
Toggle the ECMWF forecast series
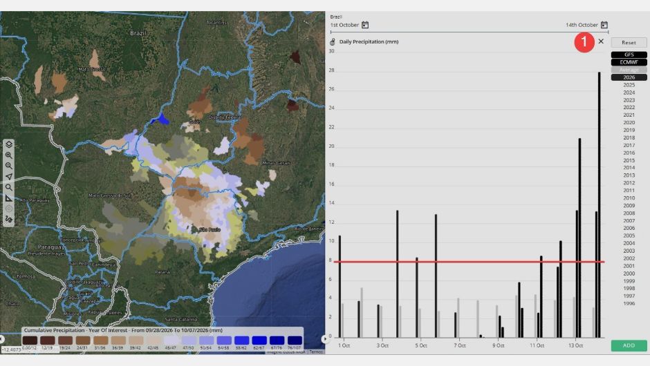coord(629,62)
